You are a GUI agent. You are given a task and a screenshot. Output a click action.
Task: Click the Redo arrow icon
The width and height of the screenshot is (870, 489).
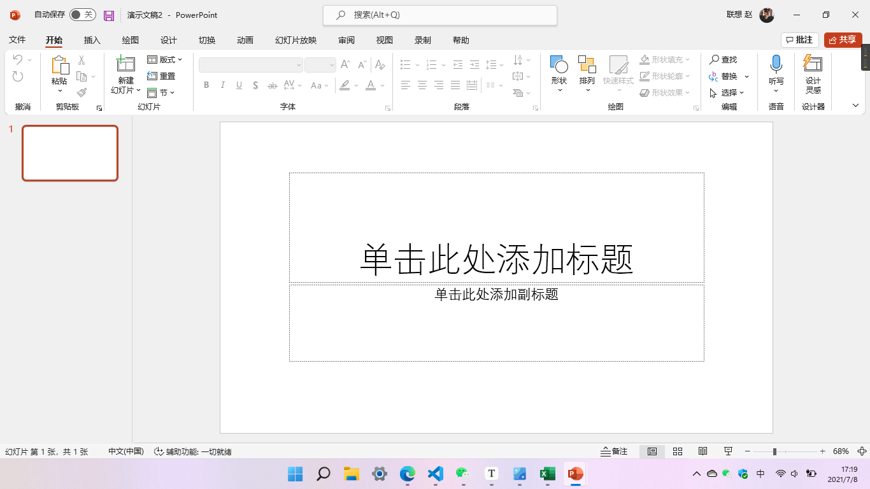pyautogui.click(x=18, y=76)
